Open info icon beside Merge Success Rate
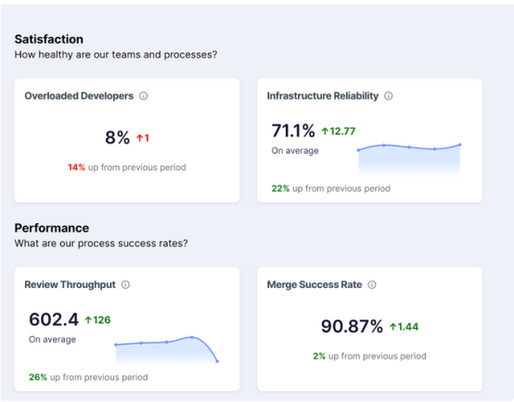The image size is (514, 402). [x=372, y=284]
